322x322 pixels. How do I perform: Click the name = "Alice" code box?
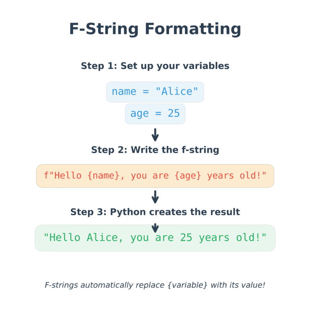(155, 92)
